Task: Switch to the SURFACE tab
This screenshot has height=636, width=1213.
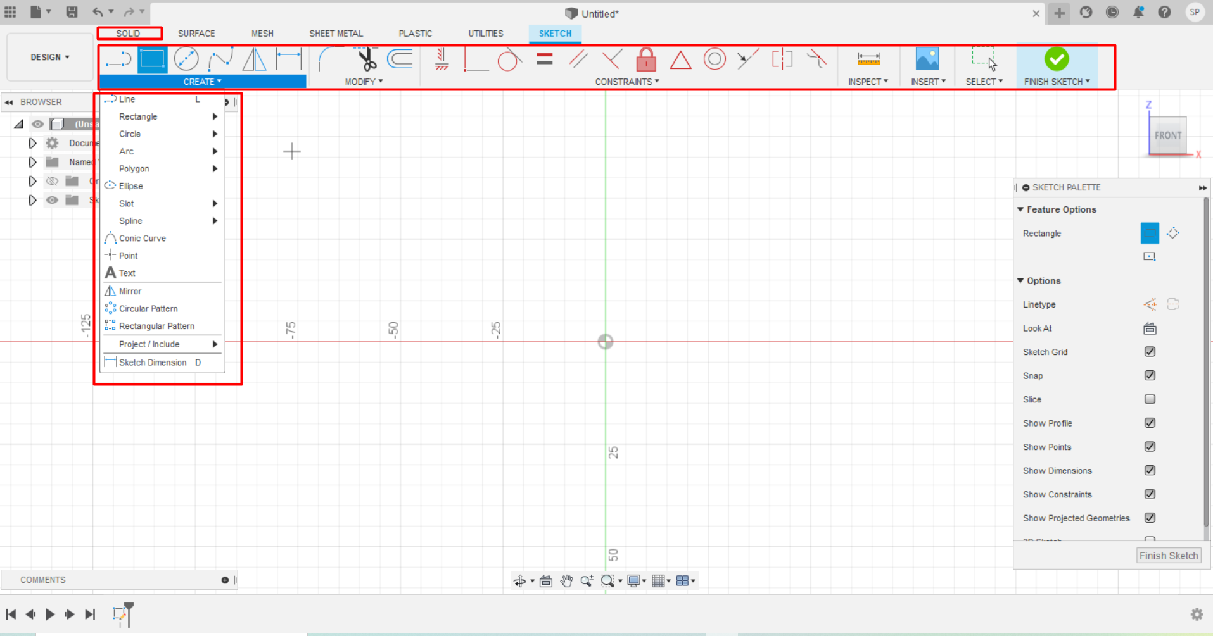Action: click(x=196, y=34)
